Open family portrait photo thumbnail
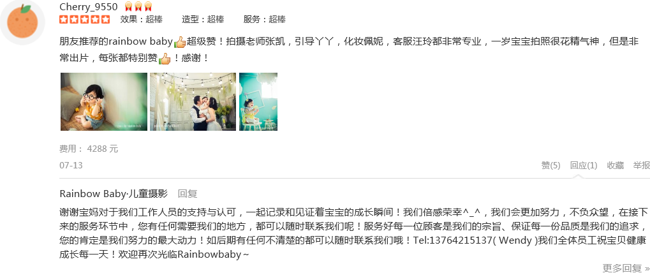This screenshot has width=650, height=273. (193, 101)
